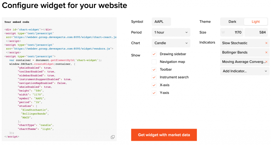The width and height of the screenshot is (271, 145).
Task: Uncheck the Drawing sidebar checkbox
Action: click(x=154, y=54)
